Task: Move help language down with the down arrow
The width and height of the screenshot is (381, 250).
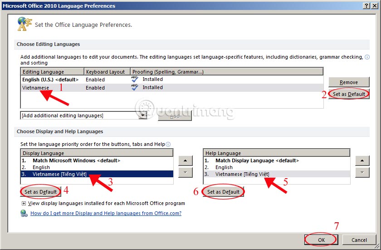Action: (362, 173)
